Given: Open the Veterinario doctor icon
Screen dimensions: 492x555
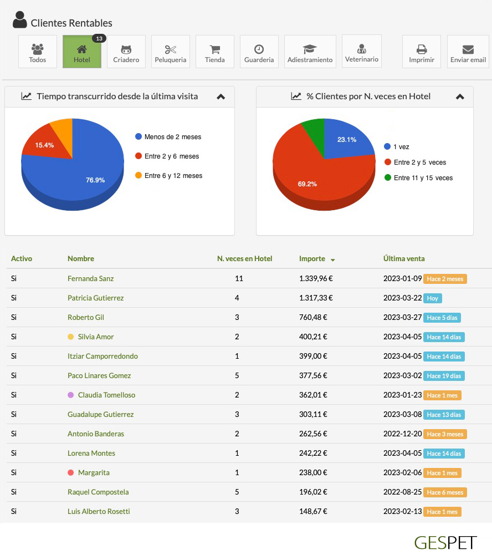Looking at the screenshot, I should (x=362, y=49).
